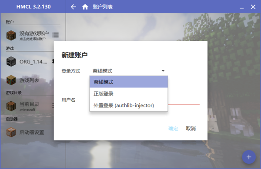Open the 登录方式 combo box dropdown arrow
The image size is (261, 169).
(163, 71)
